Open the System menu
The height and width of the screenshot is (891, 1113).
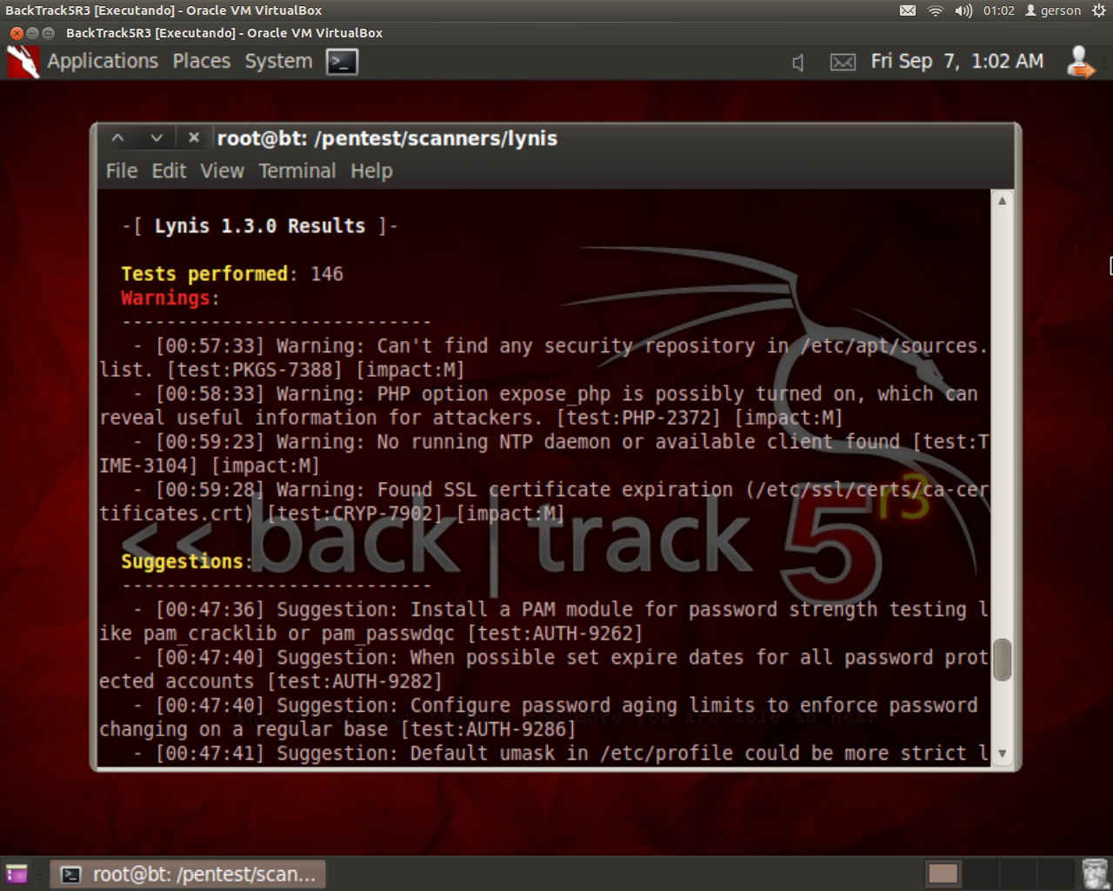tap(278, 62)
